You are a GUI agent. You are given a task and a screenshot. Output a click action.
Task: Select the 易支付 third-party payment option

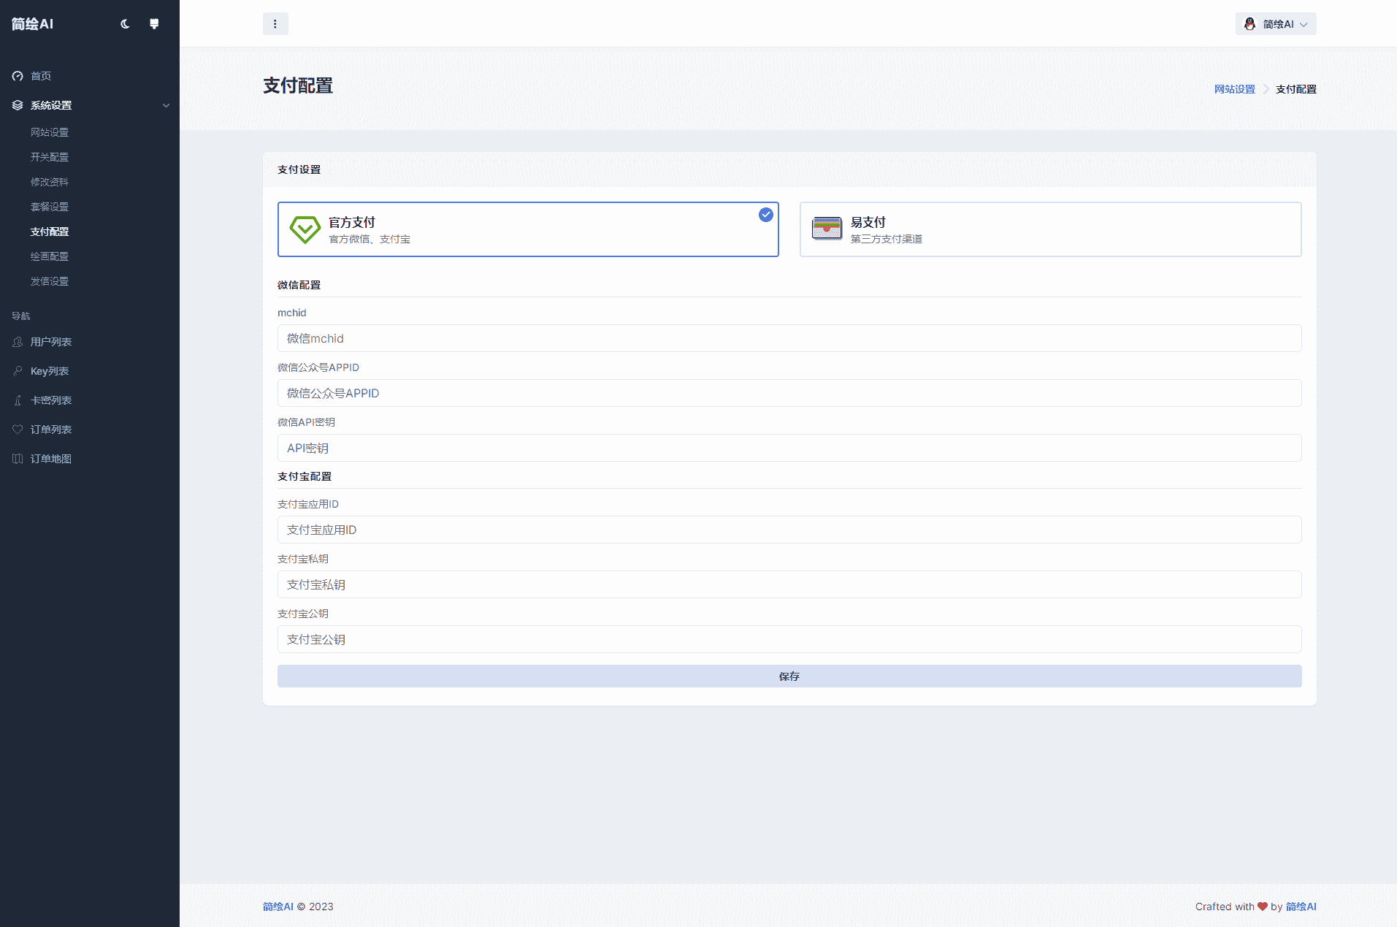[1049, 229]
